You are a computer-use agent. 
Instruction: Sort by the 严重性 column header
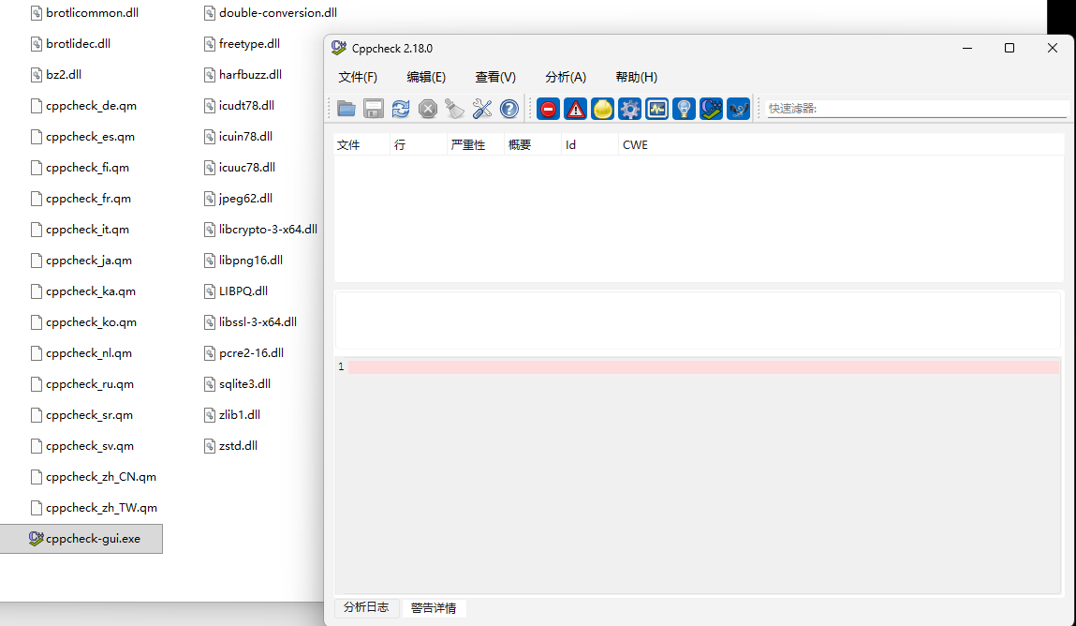476,145
